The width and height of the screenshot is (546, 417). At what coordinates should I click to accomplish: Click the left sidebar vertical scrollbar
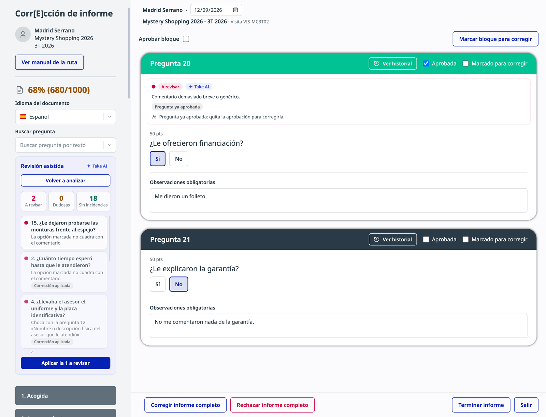point(129,53)
